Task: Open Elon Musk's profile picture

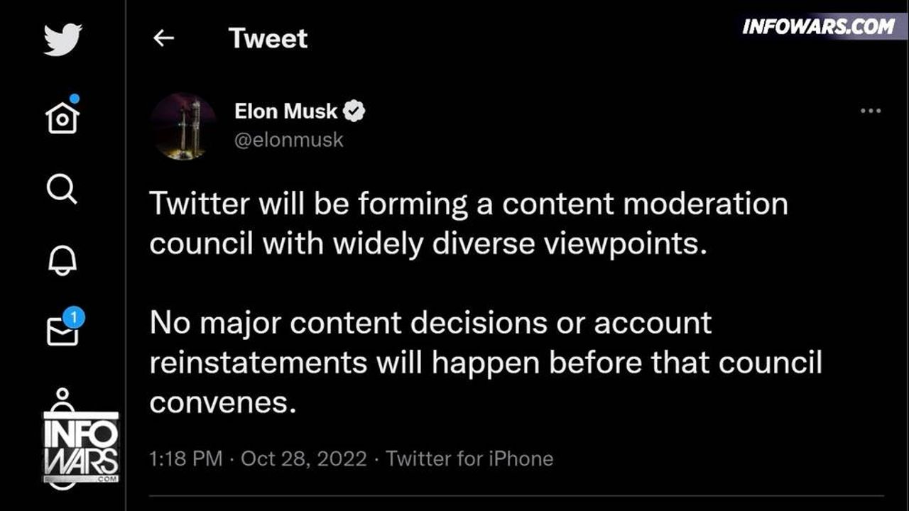Action: (x=183, y=126)
